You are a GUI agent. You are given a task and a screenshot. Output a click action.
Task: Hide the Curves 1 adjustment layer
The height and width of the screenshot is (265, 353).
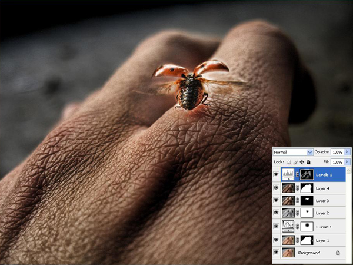tap(276, 226)
